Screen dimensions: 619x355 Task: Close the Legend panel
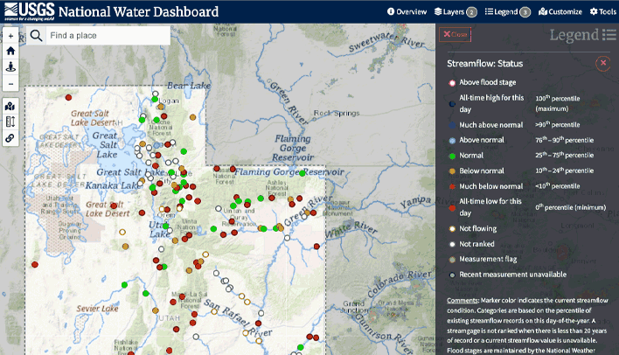point(456,34)
